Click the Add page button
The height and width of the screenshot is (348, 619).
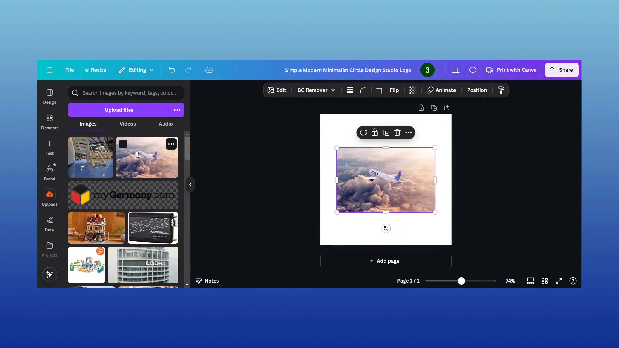tap(386, 261)
